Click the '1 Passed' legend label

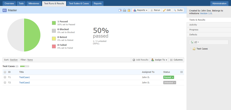click(63, 21)
